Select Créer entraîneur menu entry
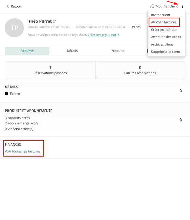This screenshot has width=190, height=220. [164, 30]
